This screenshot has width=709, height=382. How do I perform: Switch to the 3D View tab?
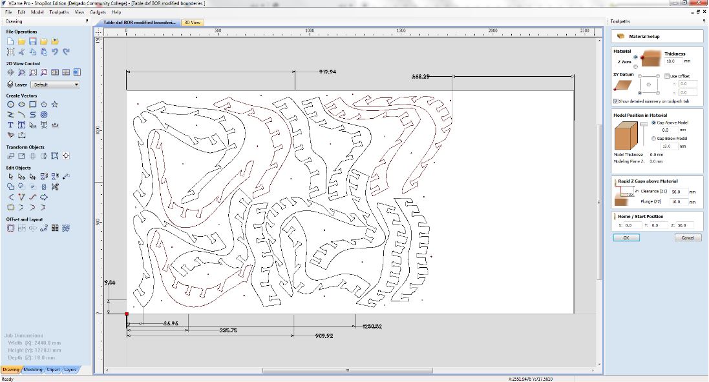coord(193,22)
